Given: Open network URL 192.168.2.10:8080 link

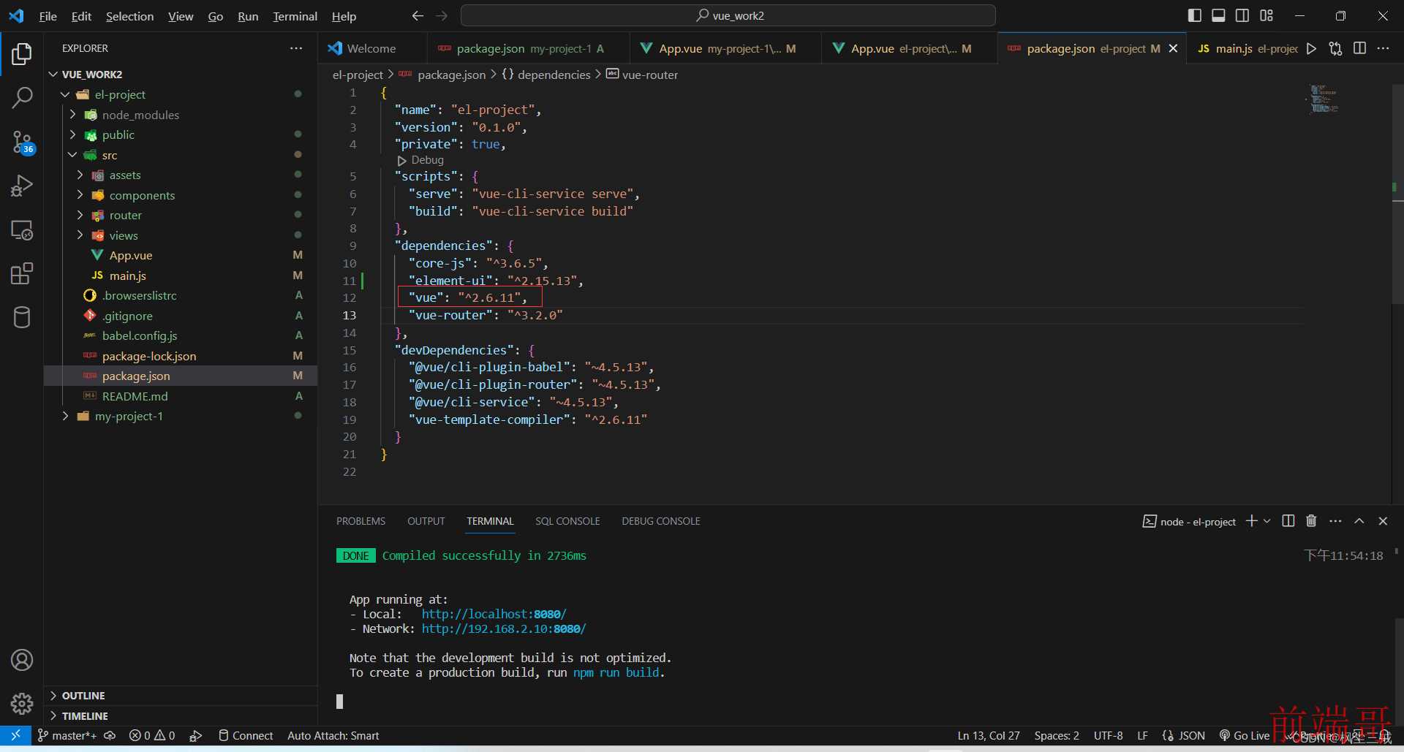Looking at the screenshot, I should tap(504, 628).
